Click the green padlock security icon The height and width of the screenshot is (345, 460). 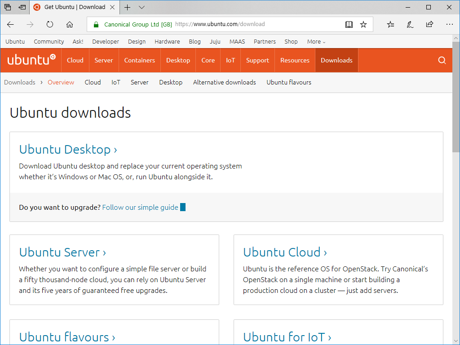(x=96, y=24)
